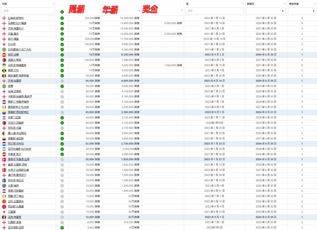Open player link in 416,000 annual row
The width and height of the screenshot is (317, 230).
pos(15,222)
